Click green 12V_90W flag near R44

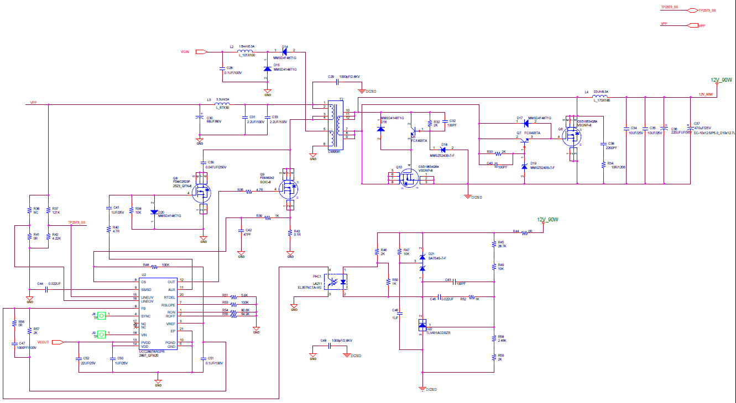[x=547, y=221]
